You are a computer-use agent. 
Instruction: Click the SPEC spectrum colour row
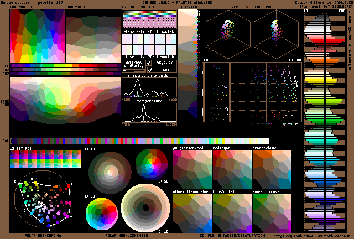[65, 66]
